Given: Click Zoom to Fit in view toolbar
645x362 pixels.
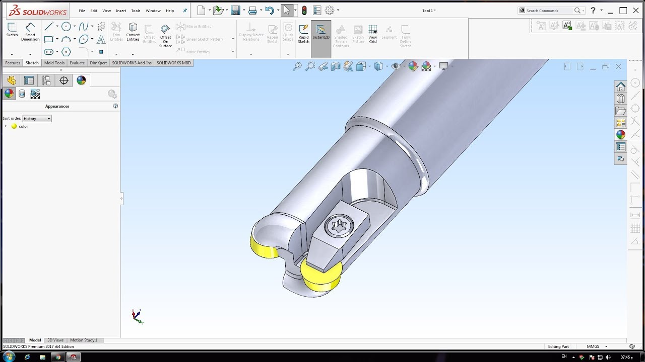Looking at the screenshot, I should 297,66.
